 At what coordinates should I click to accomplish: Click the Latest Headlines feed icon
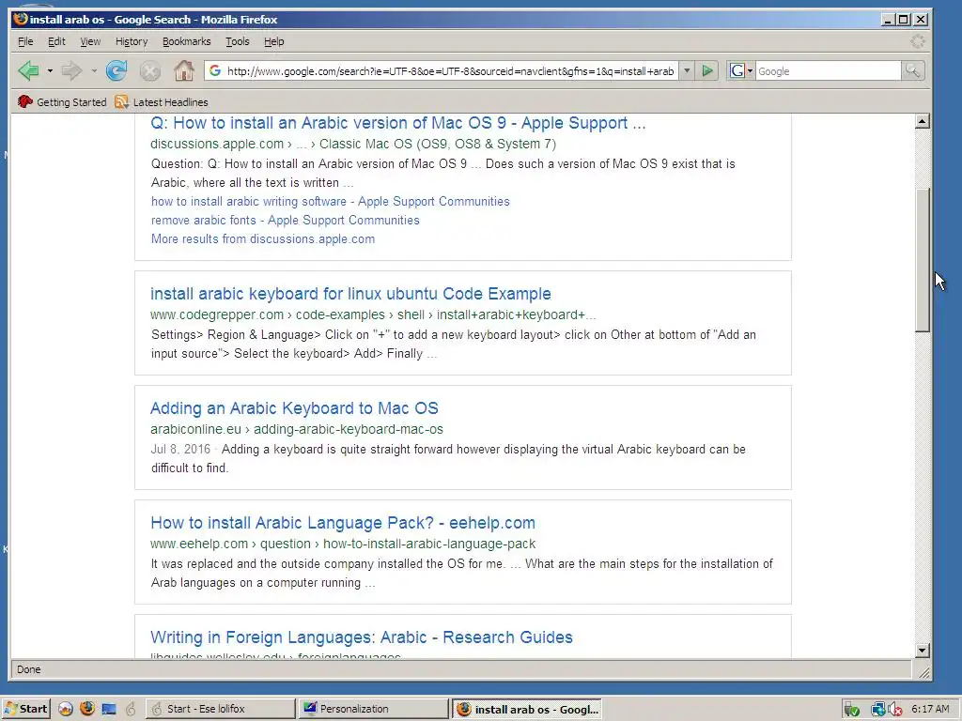pos(121,101)
